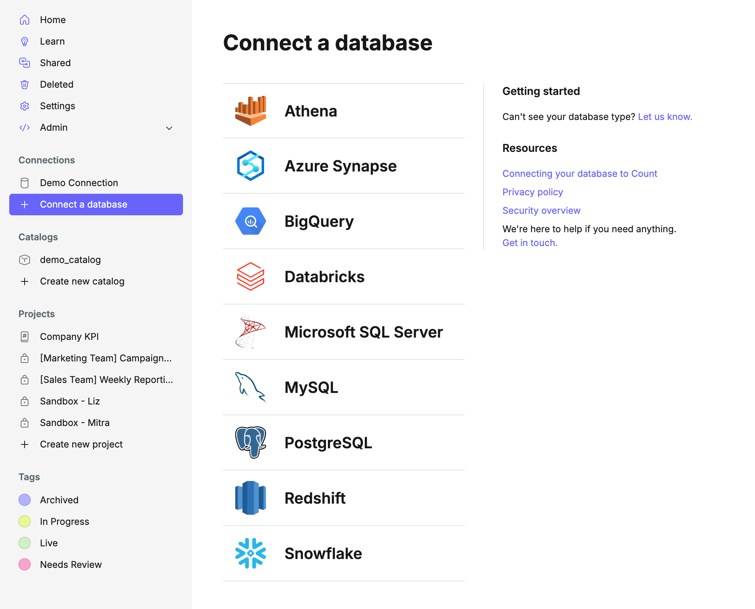Open the Settings page

coord(57,106)
